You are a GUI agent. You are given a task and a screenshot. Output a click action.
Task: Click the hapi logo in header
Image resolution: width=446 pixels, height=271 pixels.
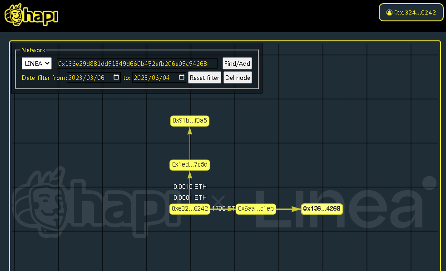(x=31, y=15)
